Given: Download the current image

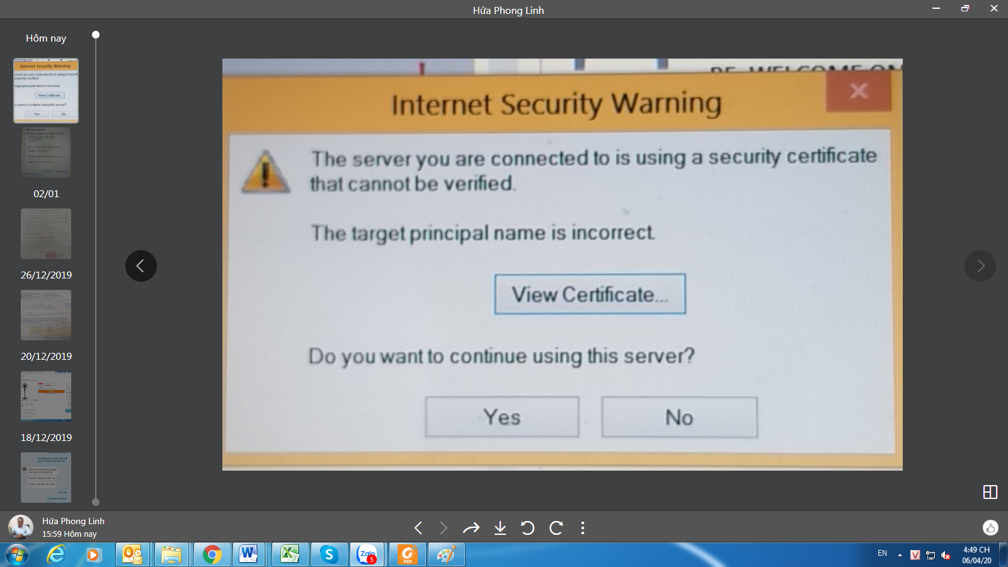Looking at the screenshot, I should [x=500, y=528].
